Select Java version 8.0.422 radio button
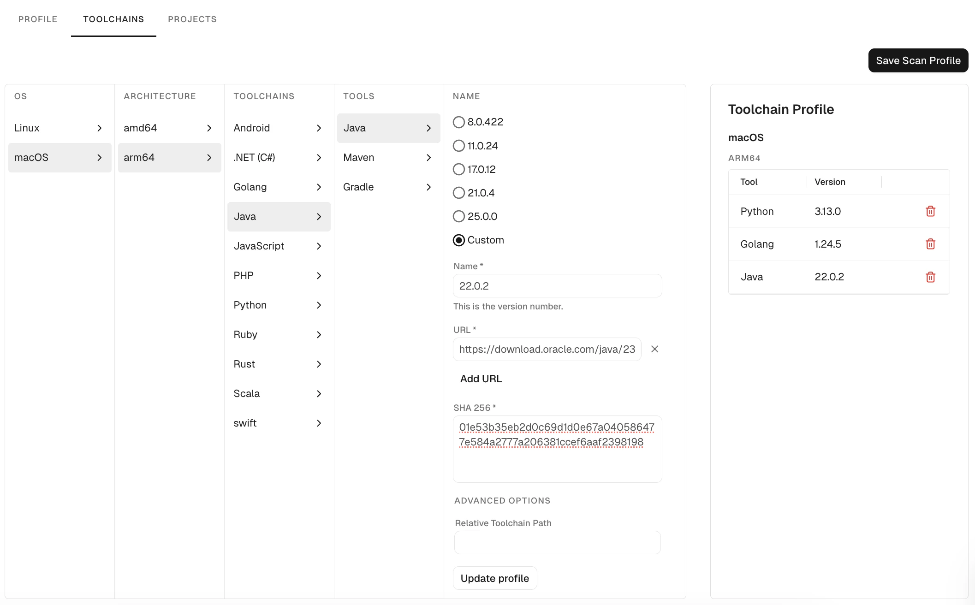 458,122
